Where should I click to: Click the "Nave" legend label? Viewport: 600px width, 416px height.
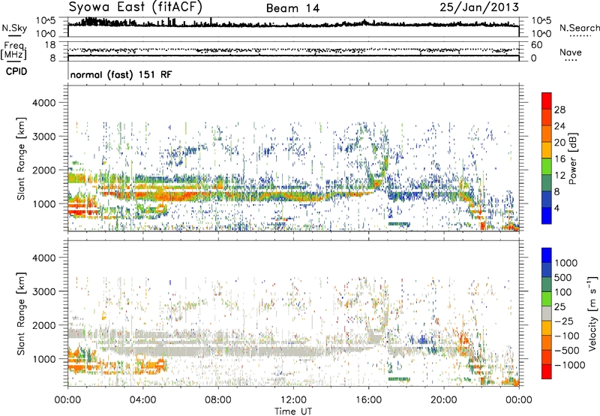pos(571,52)
